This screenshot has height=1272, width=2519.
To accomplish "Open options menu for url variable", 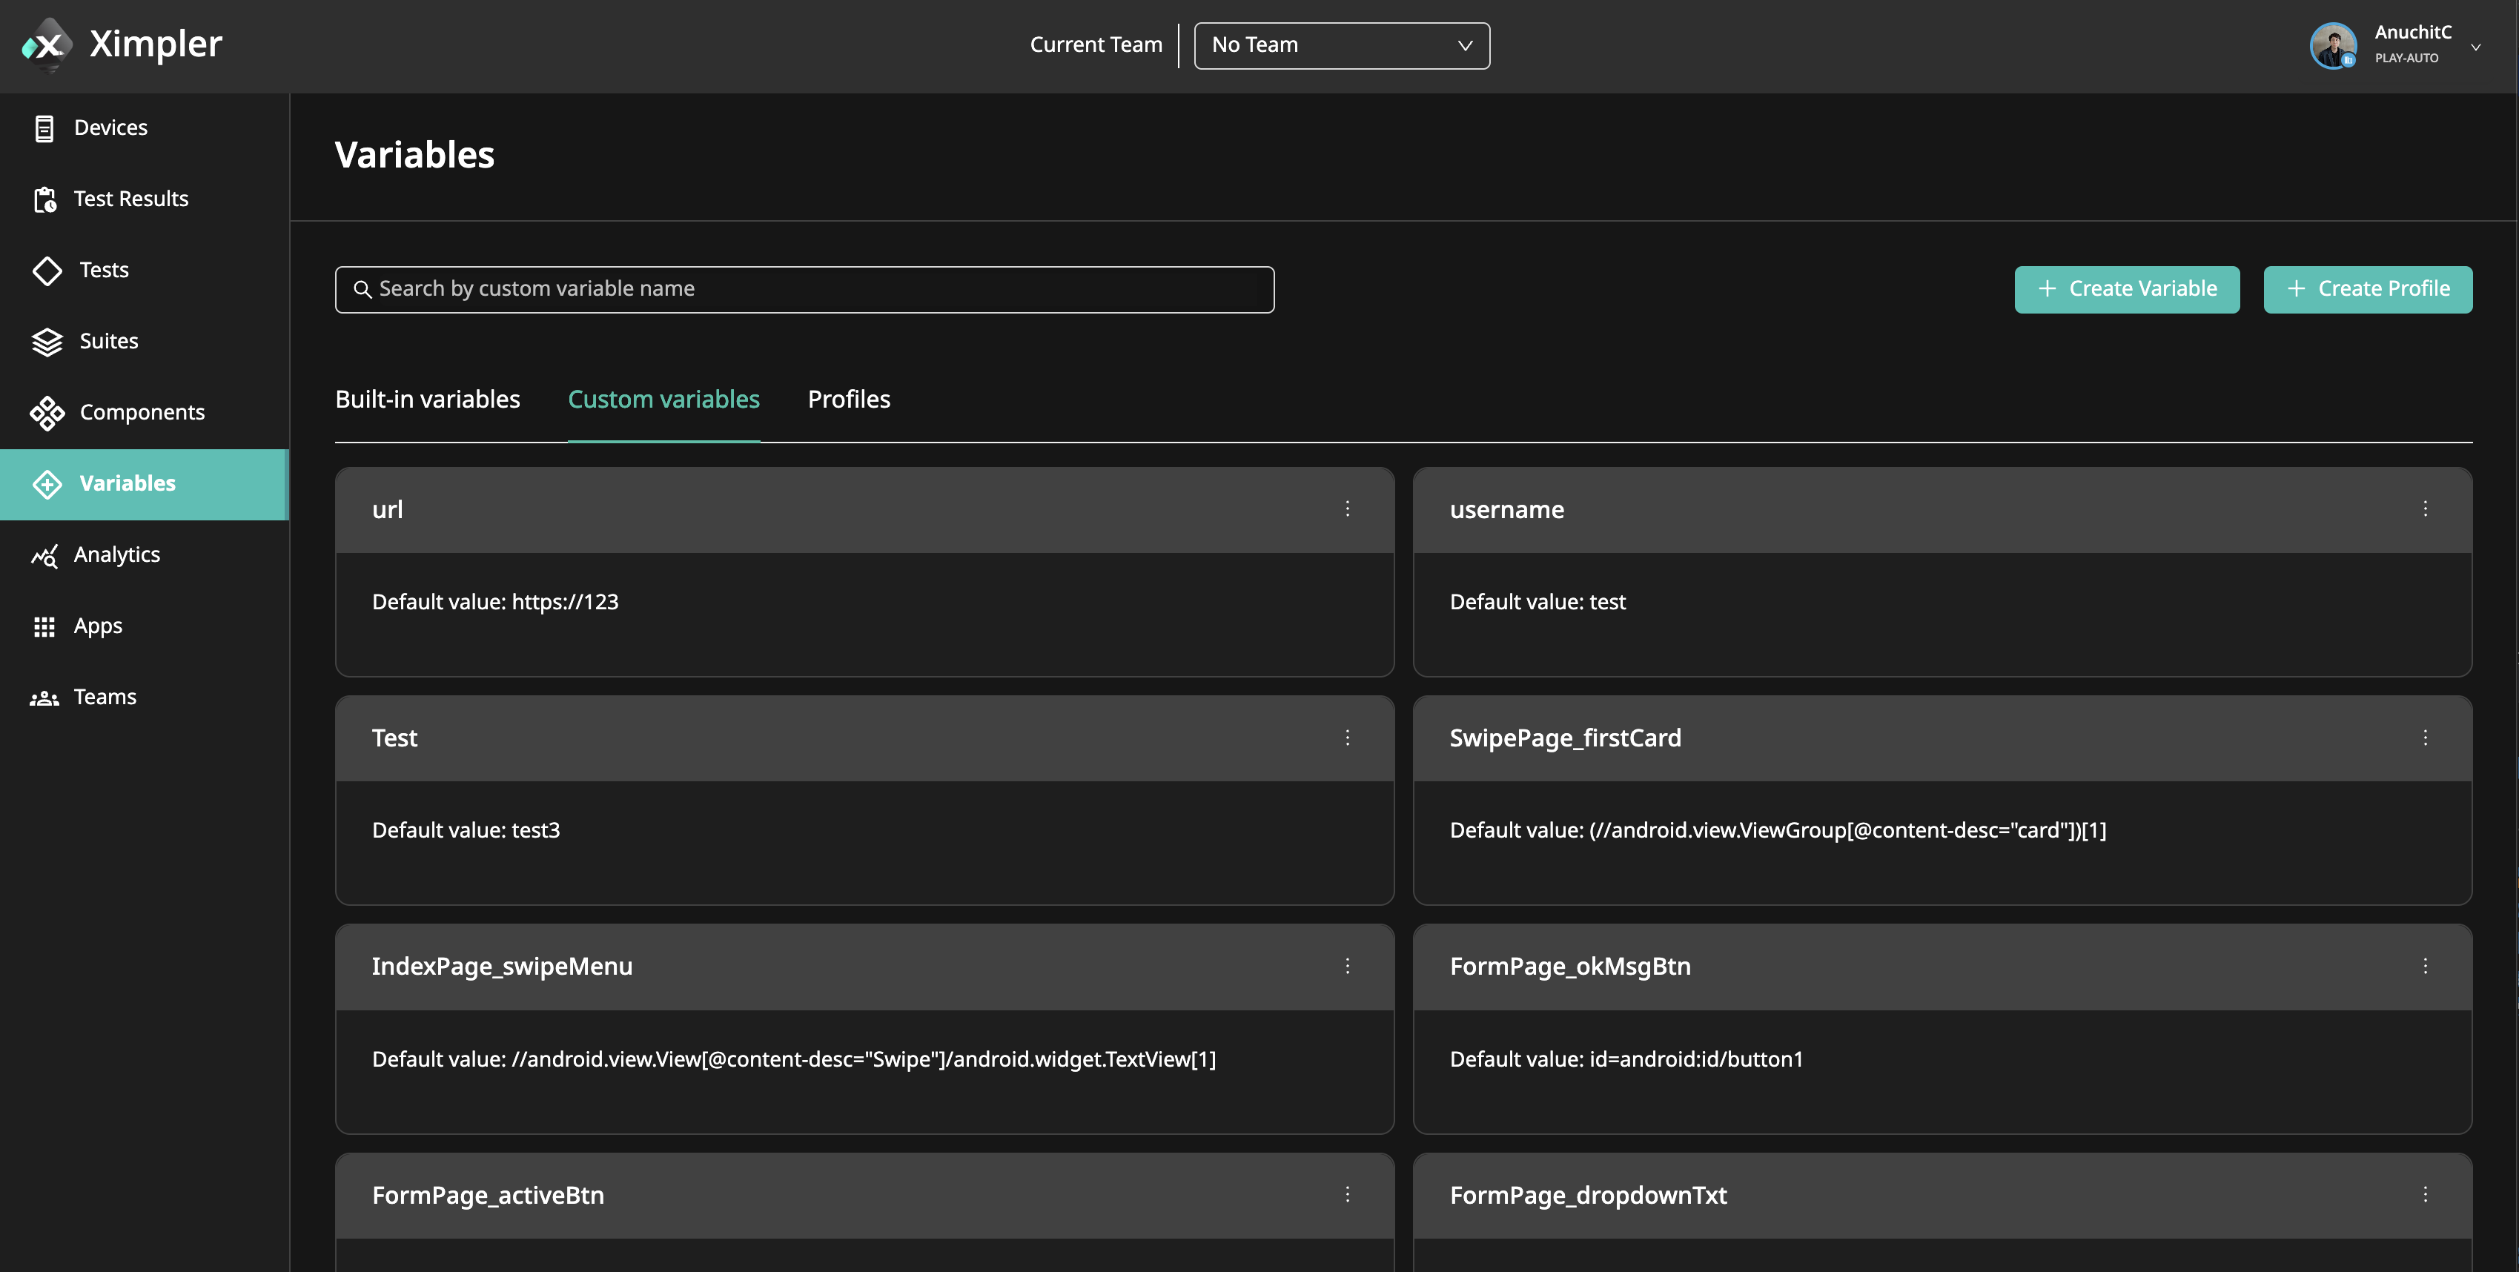I will (x=1346, y=509).
